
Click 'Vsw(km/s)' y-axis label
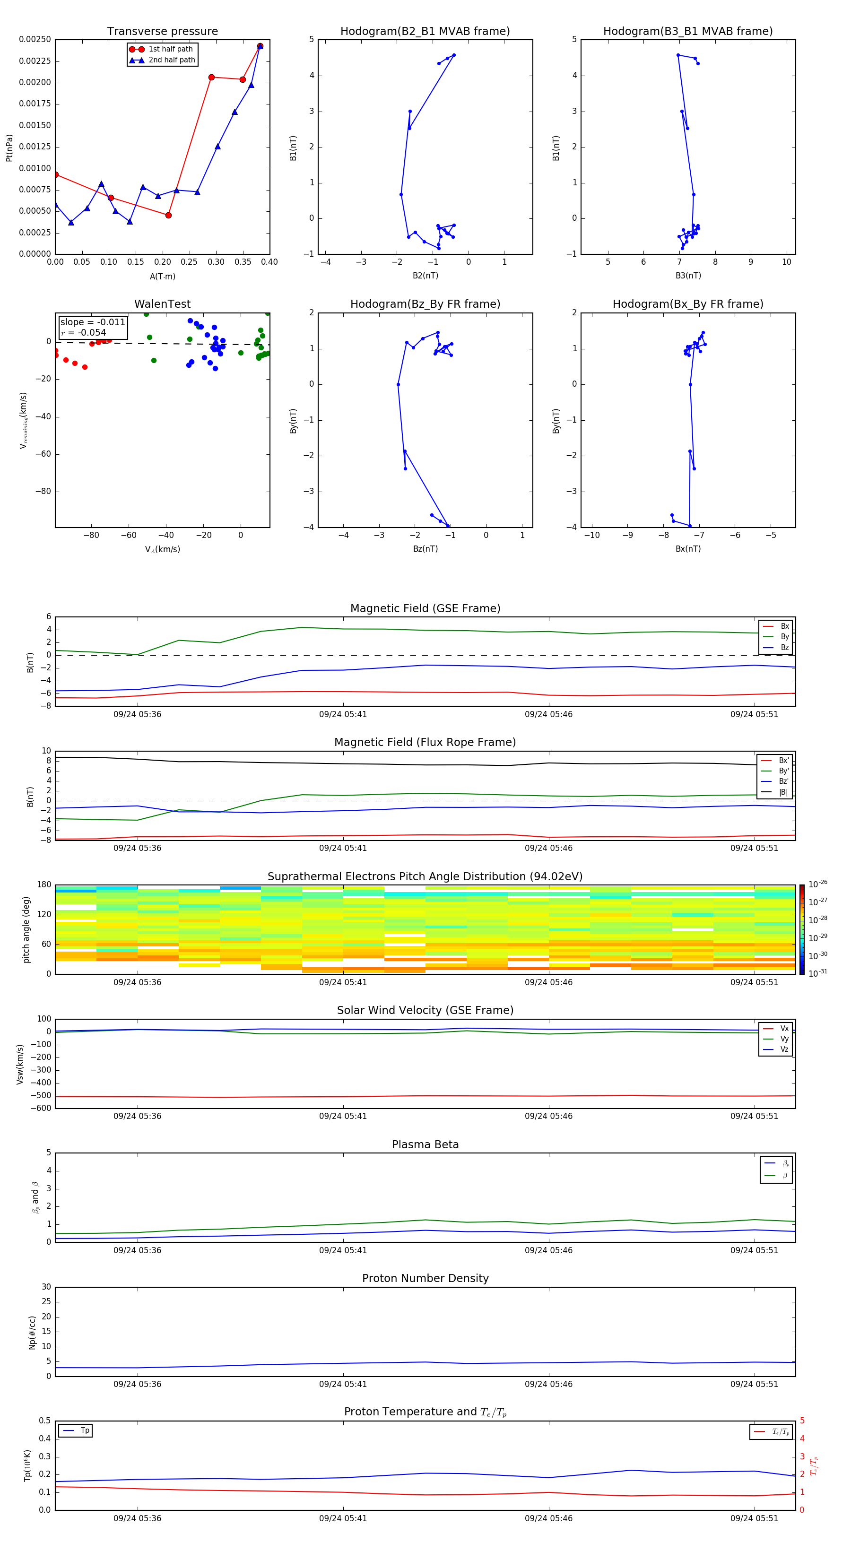[19, 1064]
